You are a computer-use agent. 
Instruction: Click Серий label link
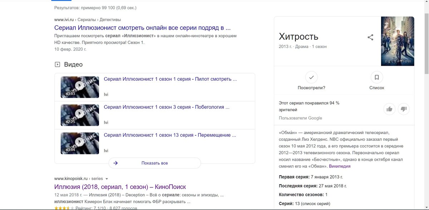coord(286,203)
